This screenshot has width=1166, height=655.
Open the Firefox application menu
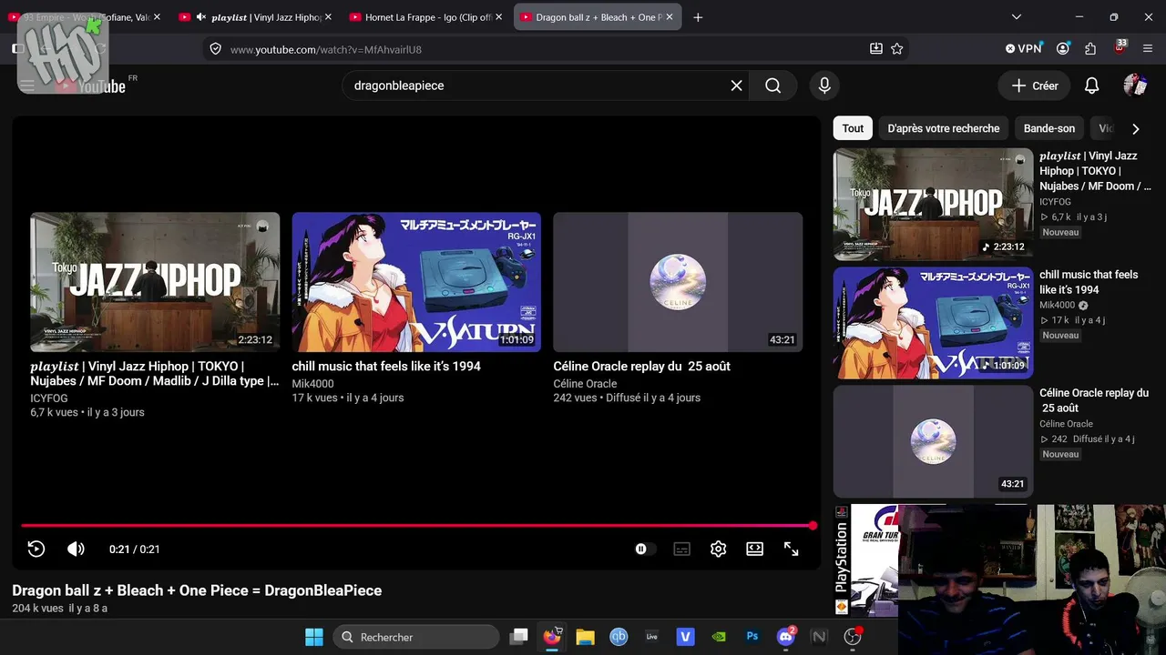click(x=1148, y=49)
